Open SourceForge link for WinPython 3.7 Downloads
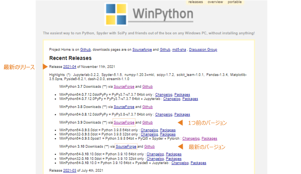 [x=124, y=86]
